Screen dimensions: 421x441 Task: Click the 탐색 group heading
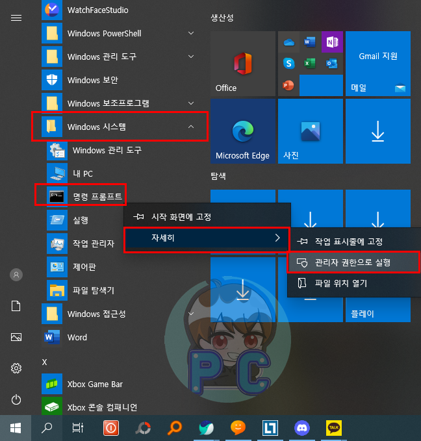(x=218, y=176)
